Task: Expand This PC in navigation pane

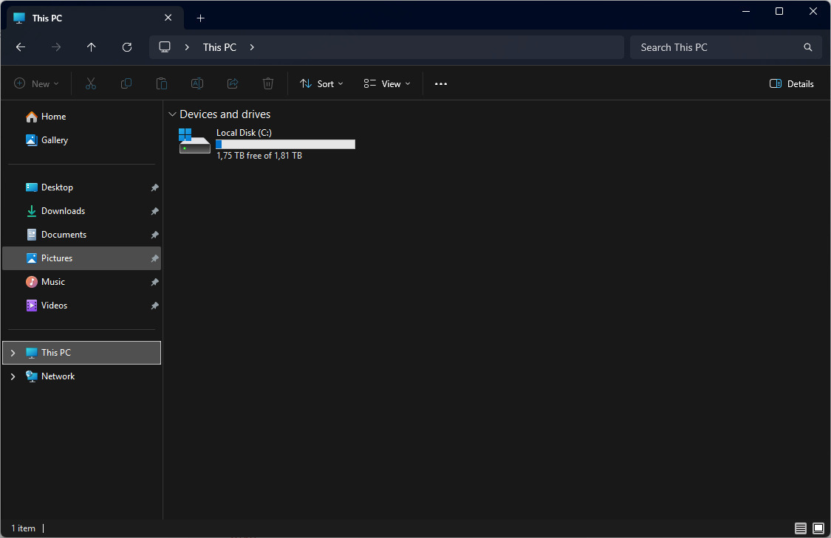Action: click(x=13, y=353)
